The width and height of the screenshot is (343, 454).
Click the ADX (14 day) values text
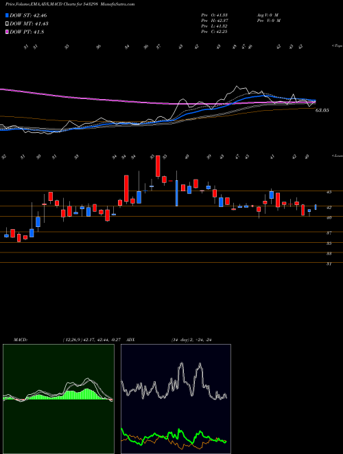tap(191, 339)
